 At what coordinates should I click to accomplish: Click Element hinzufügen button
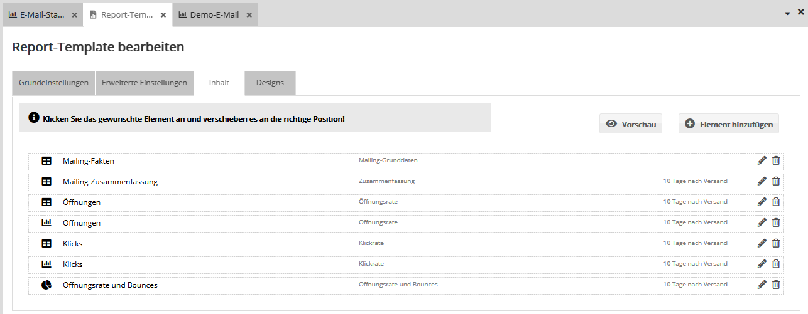click(x=728, y=124)
